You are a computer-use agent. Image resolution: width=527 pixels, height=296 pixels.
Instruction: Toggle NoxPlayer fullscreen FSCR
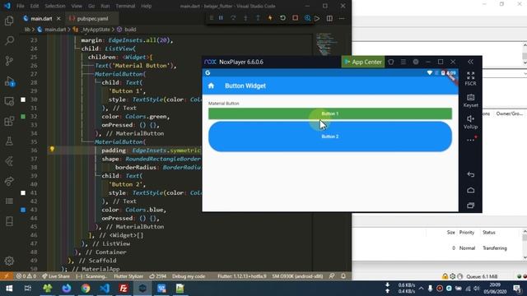tap(470, 79)
